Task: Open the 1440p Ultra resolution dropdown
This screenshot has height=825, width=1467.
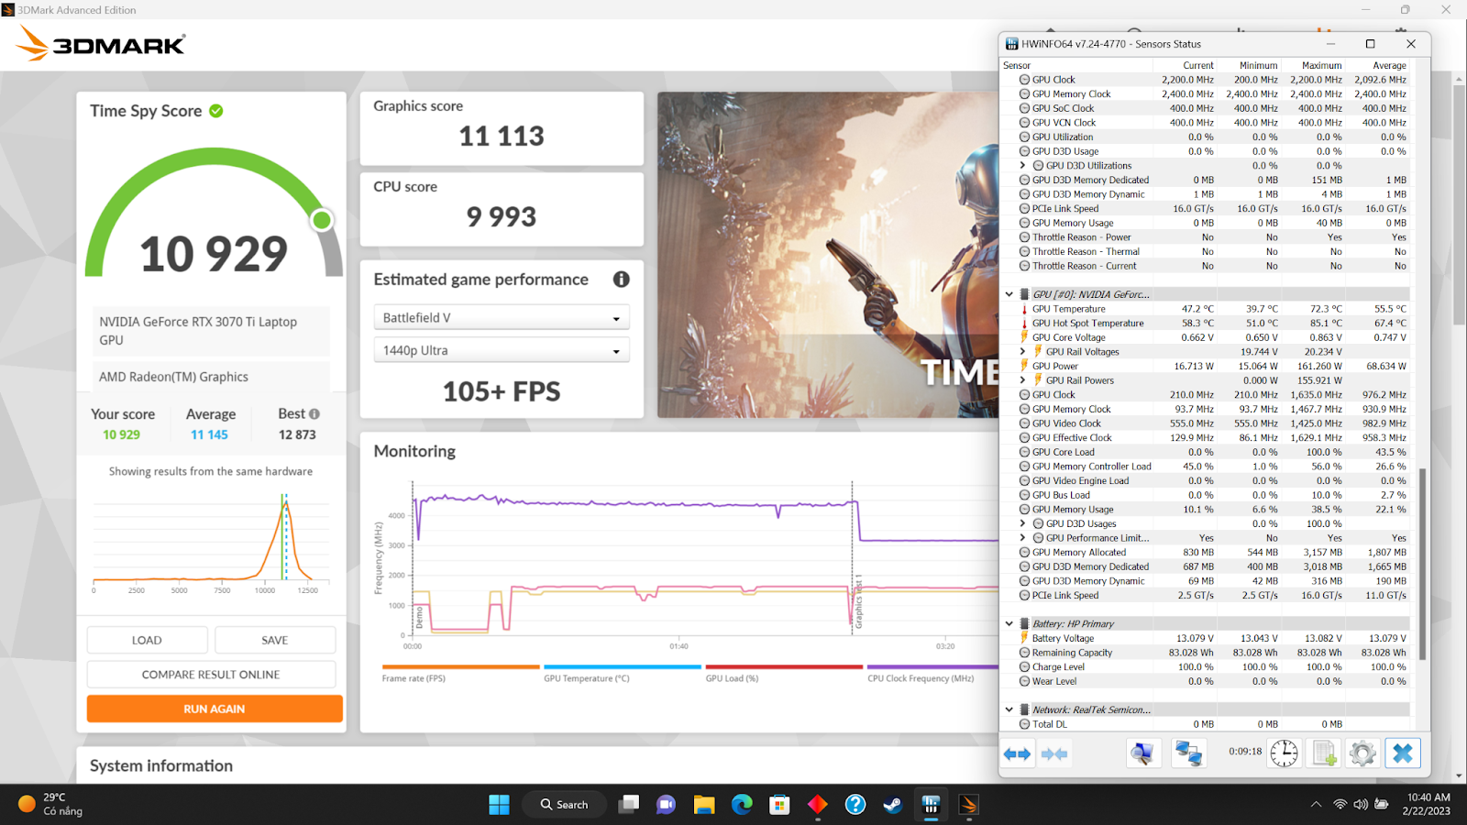Action: point(501,350)
